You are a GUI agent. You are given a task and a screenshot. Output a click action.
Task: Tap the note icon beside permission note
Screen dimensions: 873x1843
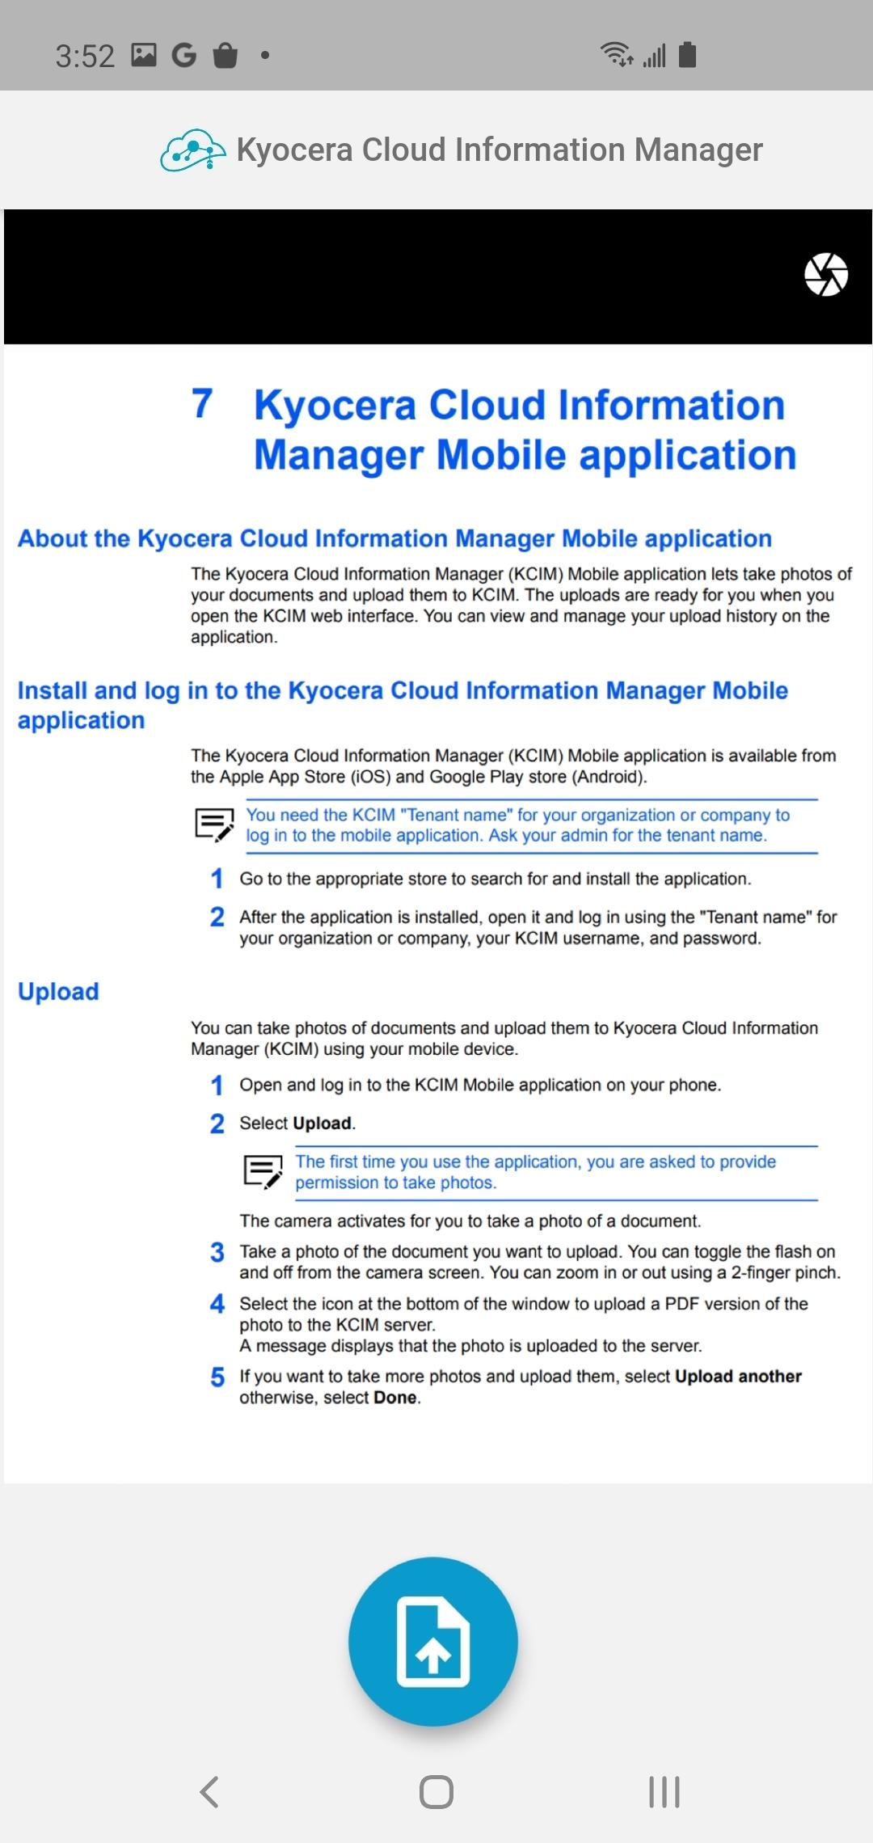point(264,1171)
